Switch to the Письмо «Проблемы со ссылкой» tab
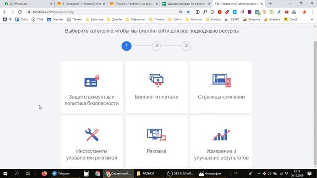This screenshot has height=178, width=317. pyautogui.click(x=134, y=4)
